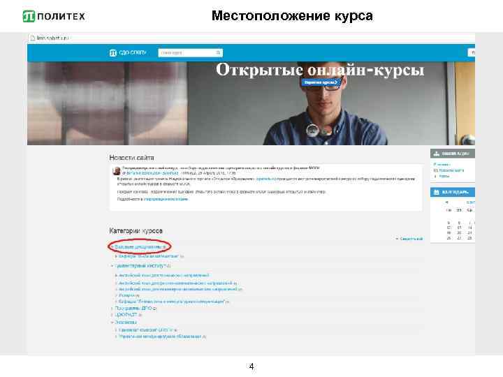Image resolution: width=503 pixels, height=377 pixels.
Task: Click the navigation block header icon
Action: (436, 154)
